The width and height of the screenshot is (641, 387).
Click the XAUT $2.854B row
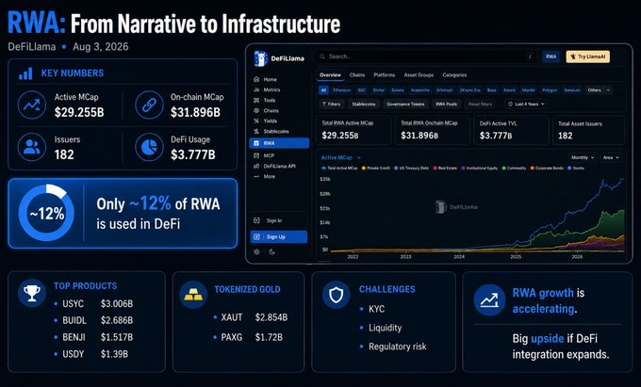(251, 317)
